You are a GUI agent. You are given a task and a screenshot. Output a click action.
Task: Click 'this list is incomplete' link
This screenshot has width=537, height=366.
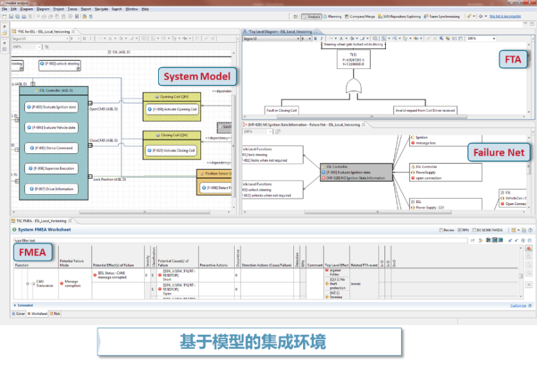tap(505, 16)
